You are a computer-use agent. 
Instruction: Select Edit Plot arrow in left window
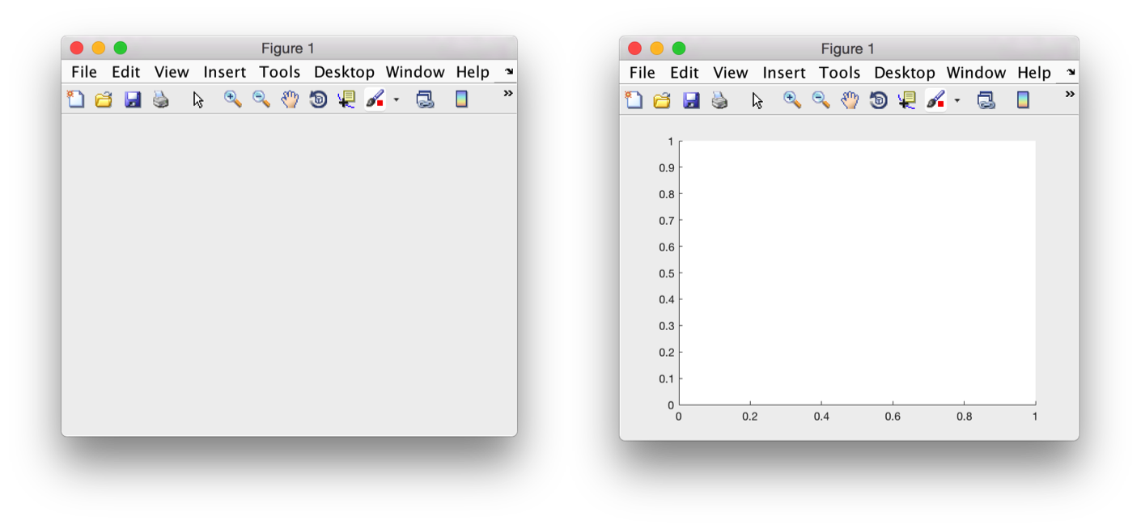(x=198, y=99)
